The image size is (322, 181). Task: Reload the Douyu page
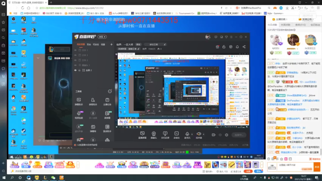point(23,8)
